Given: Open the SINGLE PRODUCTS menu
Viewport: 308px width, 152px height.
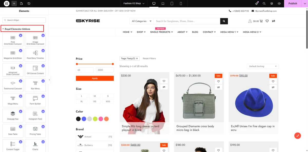Looking at the screenshot, I should coord(161,32).
